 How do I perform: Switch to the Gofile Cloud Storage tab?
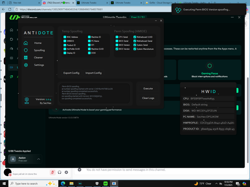point(160,3)
